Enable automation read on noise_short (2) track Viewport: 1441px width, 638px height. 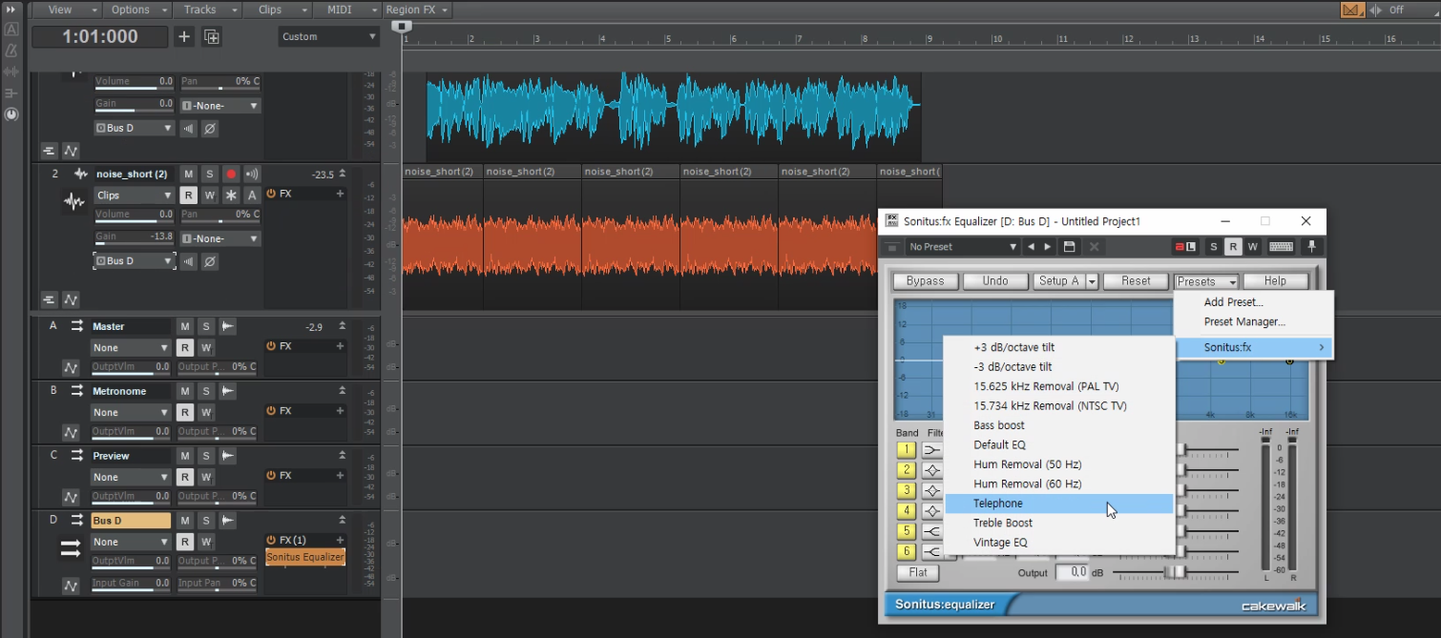point(189,196)
